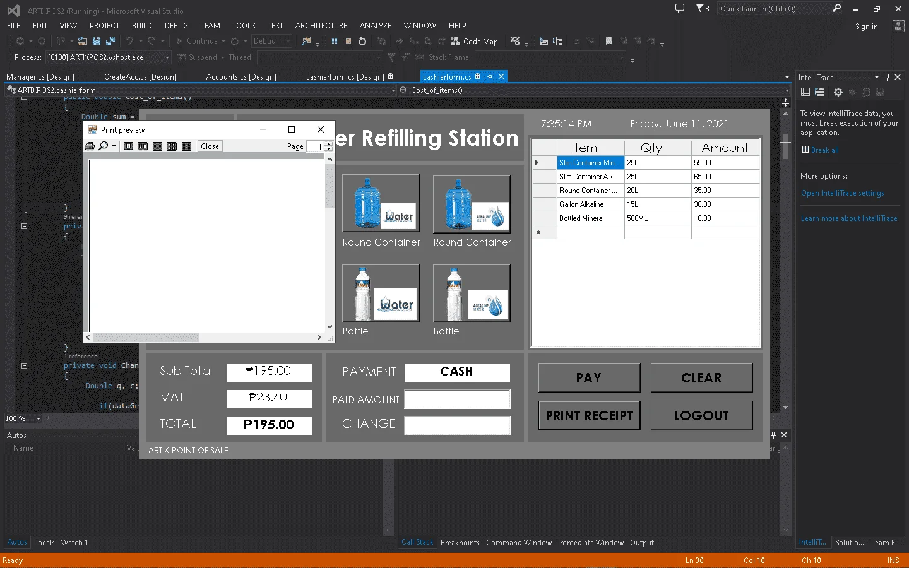This screenshot has height=568, width=909.
Task: Click the Zoom magnifier in Print preview
Action: pyautogui.click(x=103, y=146)
